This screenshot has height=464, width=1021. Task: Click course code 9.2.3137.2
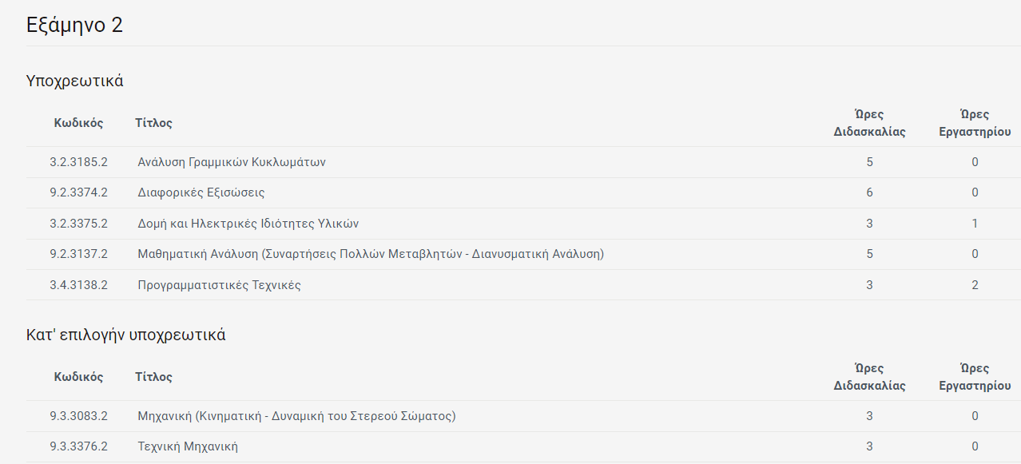point(78,254)
